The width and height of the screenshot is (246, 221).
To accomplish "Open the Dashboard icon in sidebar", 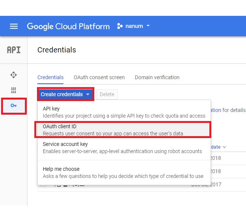I will point(14,75).
